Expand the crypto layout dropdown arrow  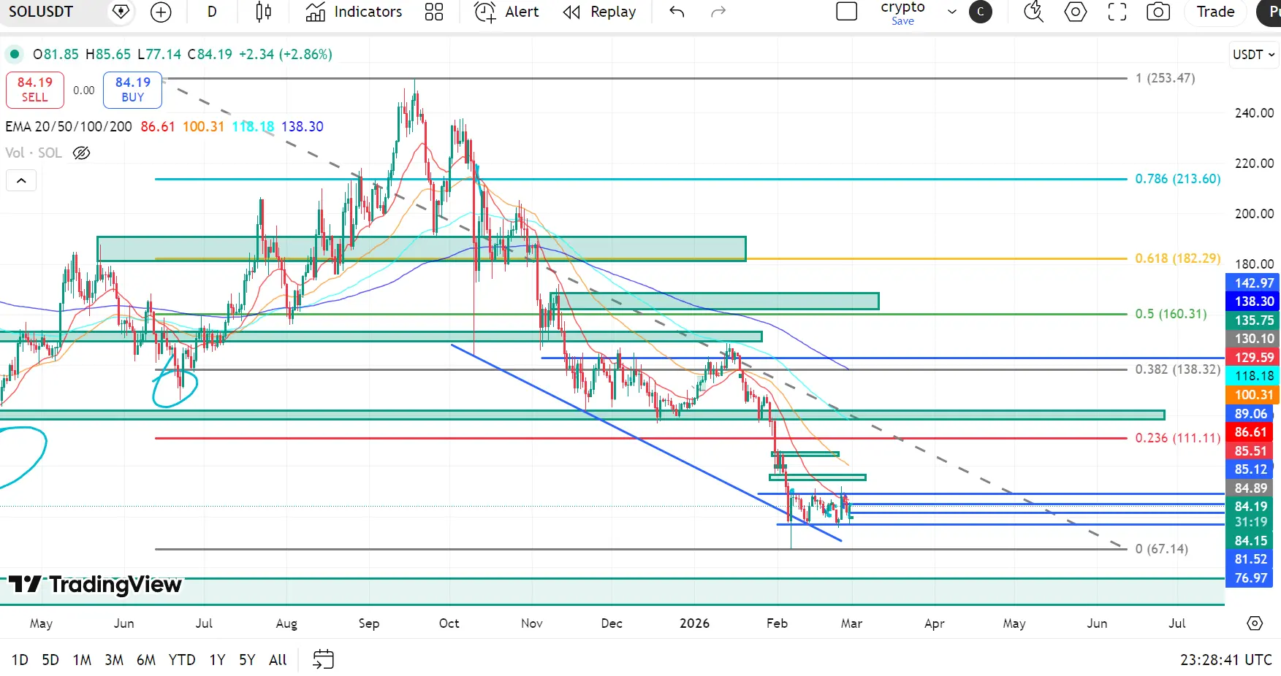[x=952, y=12]
